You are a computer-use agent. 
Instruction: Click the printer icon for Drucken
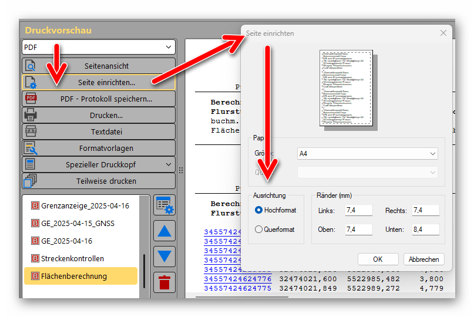click(x=31, y=115)
